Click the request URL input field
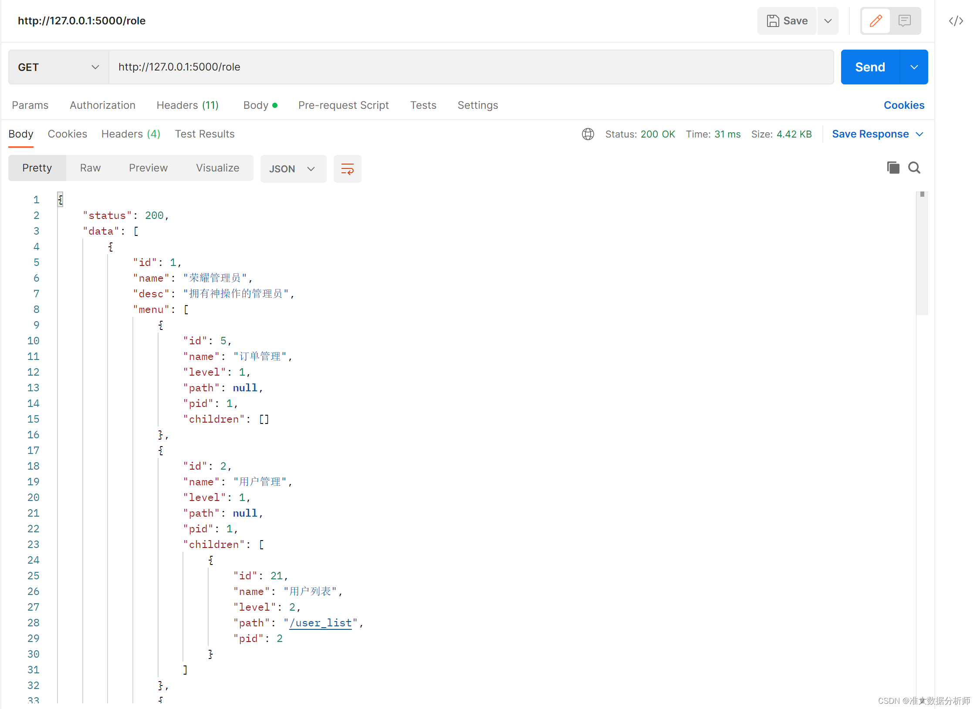Screen dimensions: 977x709 [x=471, y=67]
